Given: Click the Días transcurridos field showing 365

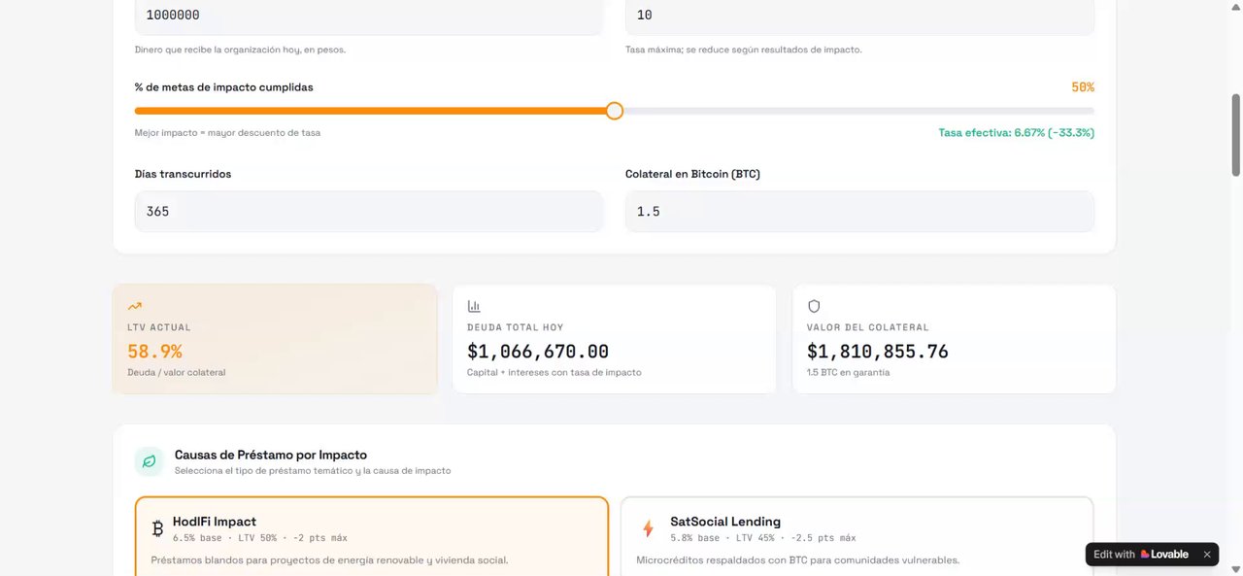Looking at the screenshot, I should click(368, 211).
